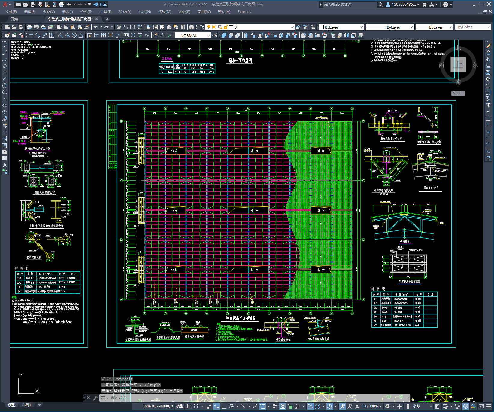Viewport: 494px width, 412px height.
Task: Expand the NORMAL dimension style dropdown
Action: click(208, 35)
